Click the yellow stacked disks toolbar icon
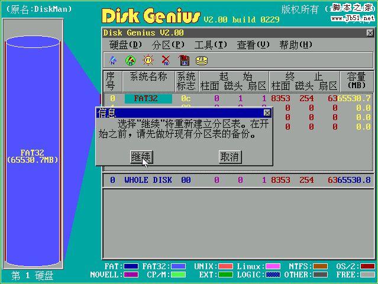378x284 pixels. [202, 60]
